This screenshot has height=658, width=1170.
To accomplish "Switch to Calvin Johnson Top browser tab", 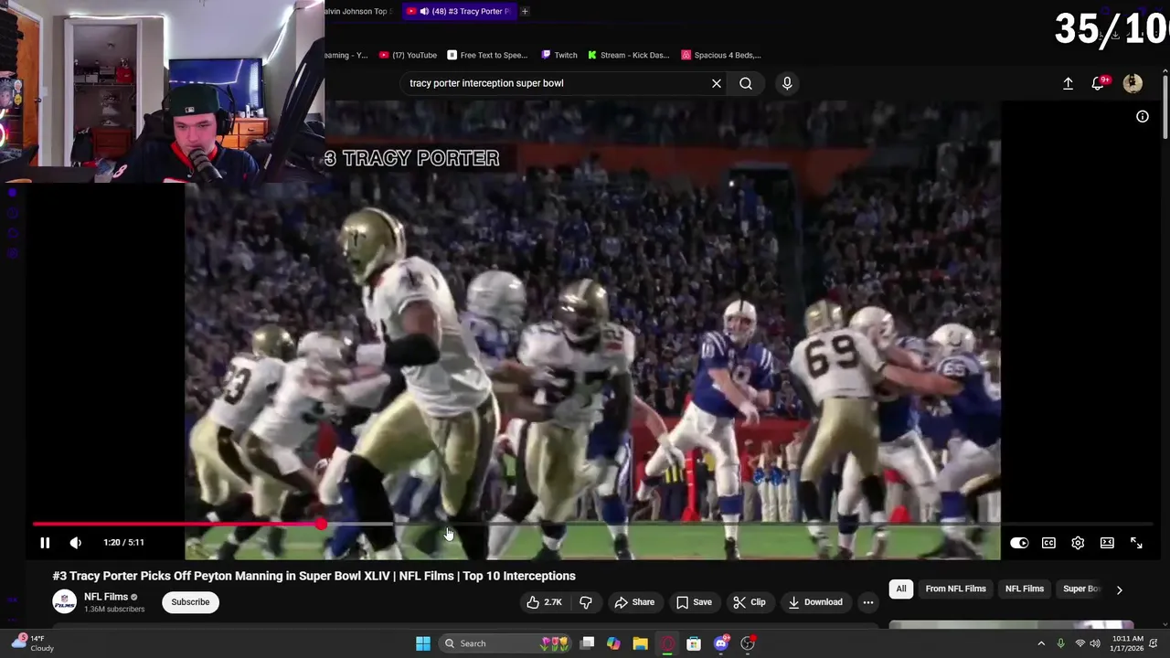I will (x=358, y=11).
